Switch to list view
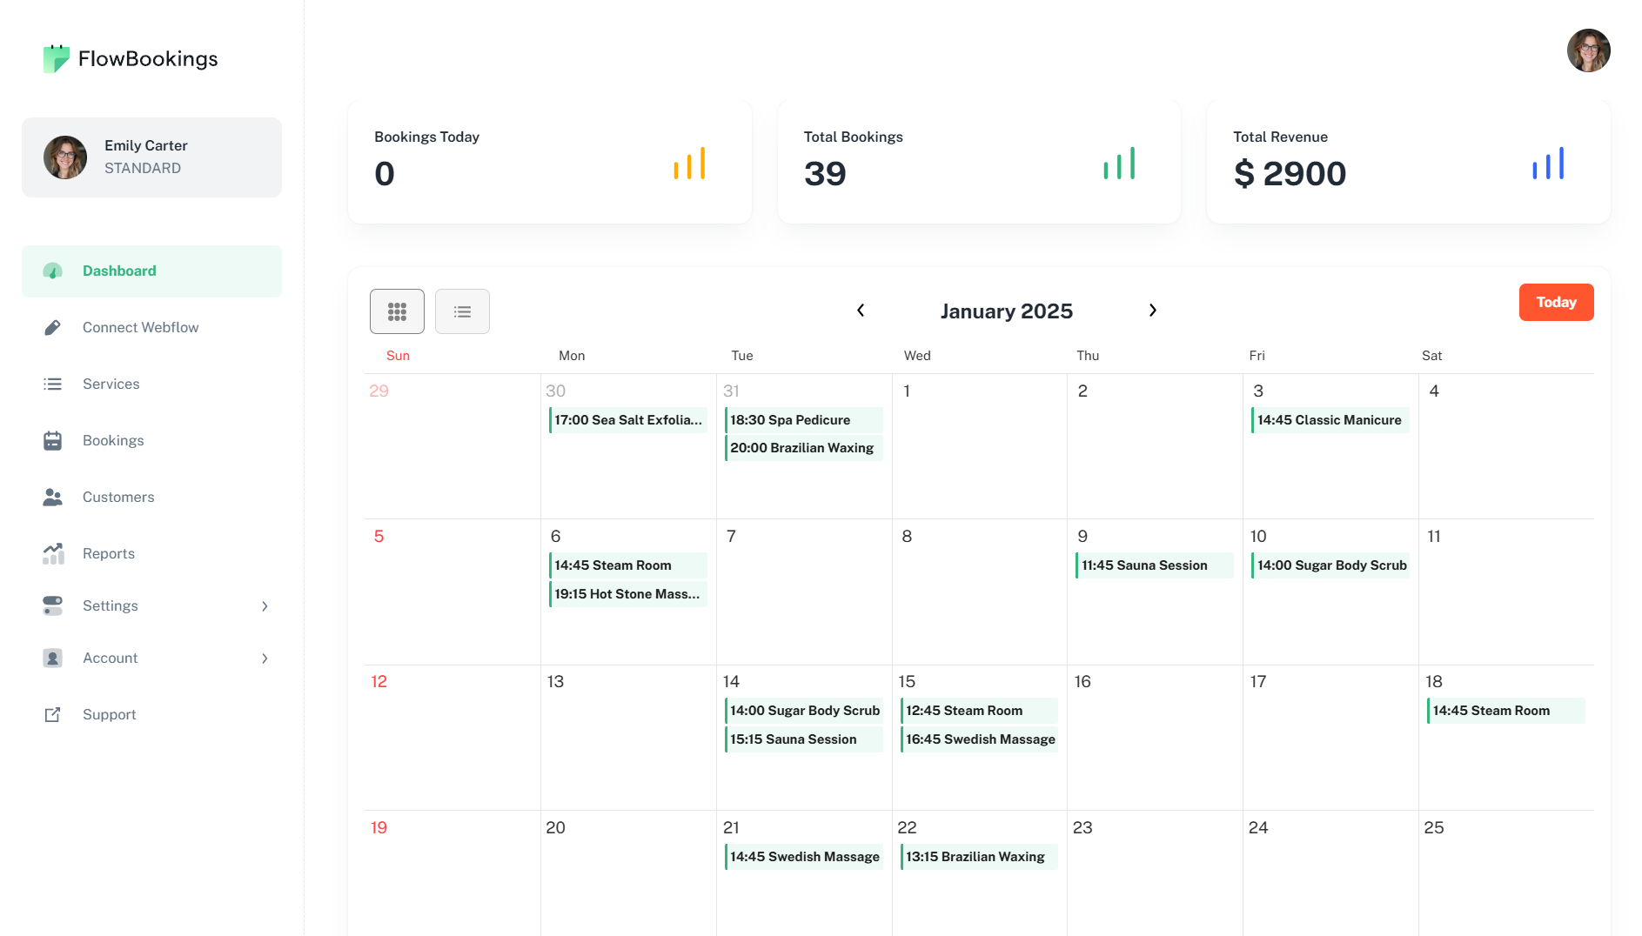The width and height of the screenshot is (1642, 936). (462, 311)
